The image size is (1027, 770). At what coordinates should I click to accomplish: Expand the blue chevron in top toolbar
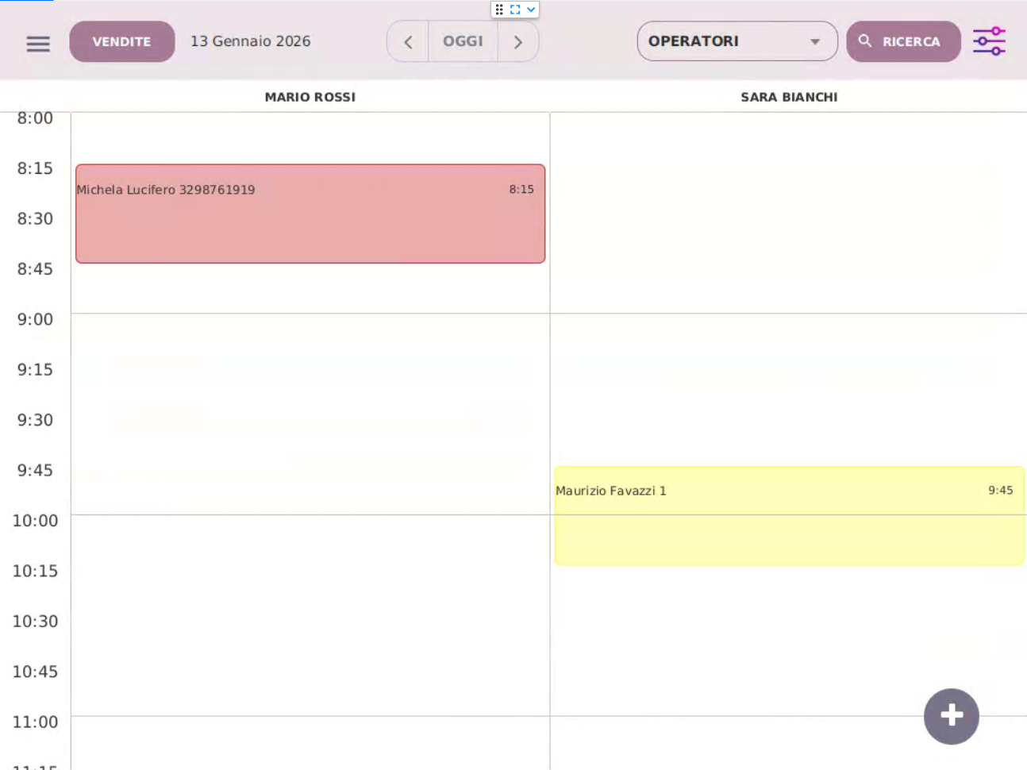click(x=531, y=10)
